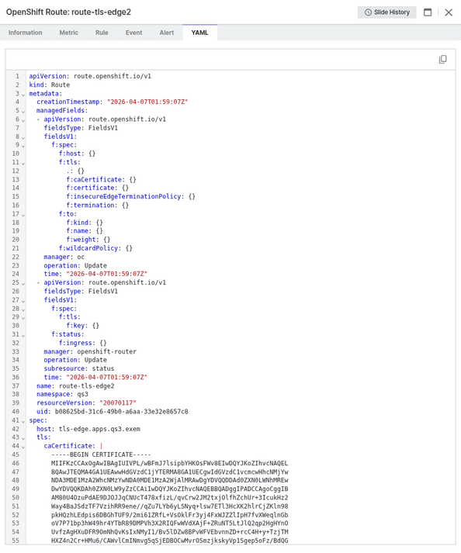Viewport: 461px width, 553px height.
Task: Collapse line 25 apiVersion list item
Action: coord(23,283)
